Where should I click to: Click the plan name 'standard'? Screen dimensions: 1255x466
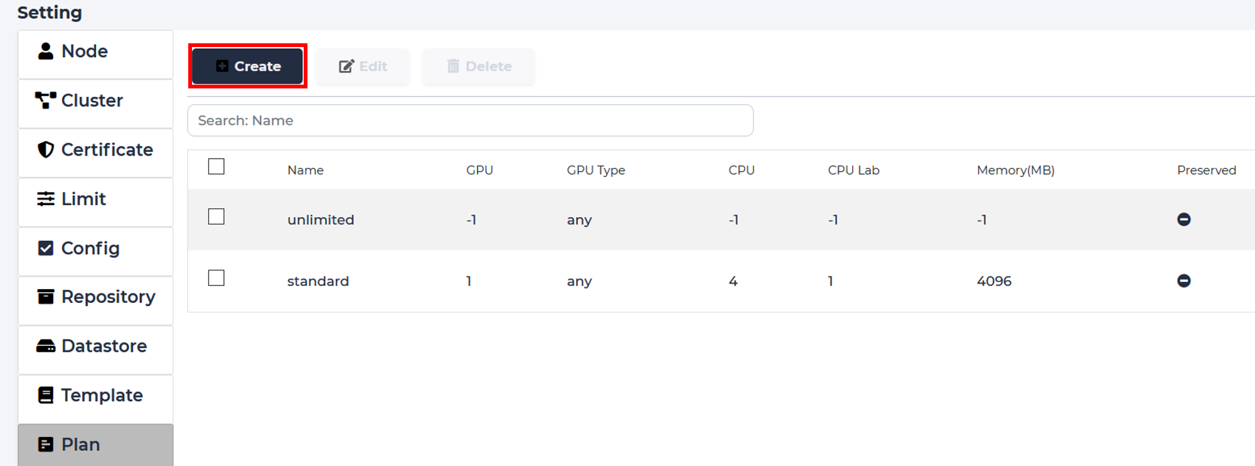pyautogui.click(x=318, y=281)
